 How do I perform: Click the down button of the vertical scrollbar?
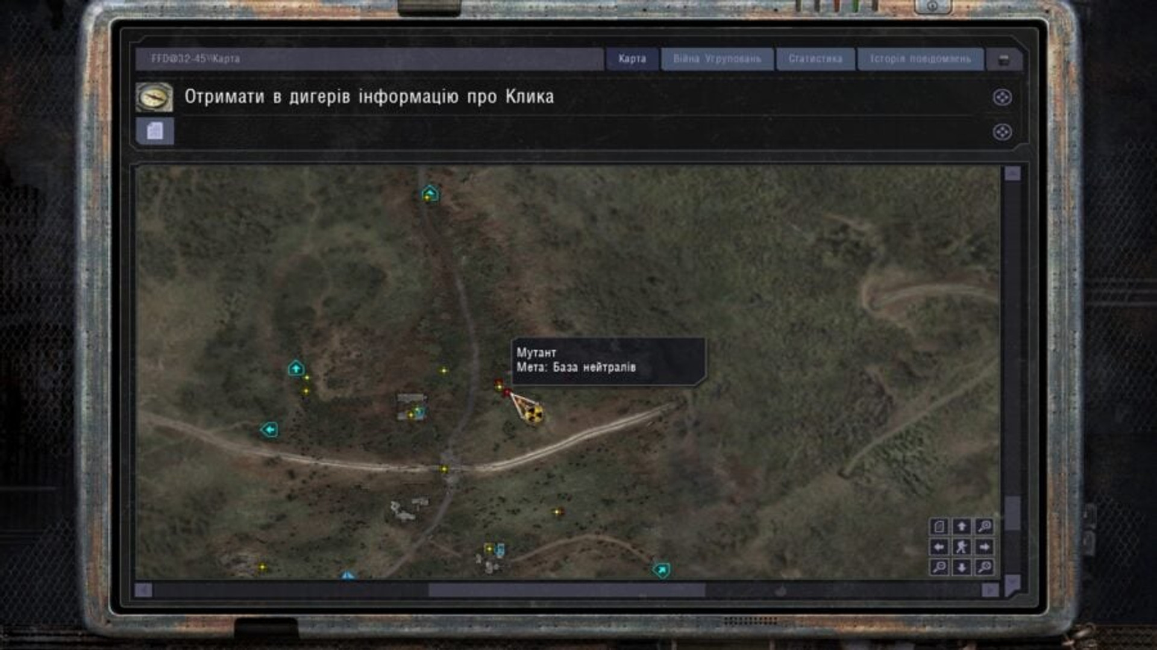point(1012,584)
